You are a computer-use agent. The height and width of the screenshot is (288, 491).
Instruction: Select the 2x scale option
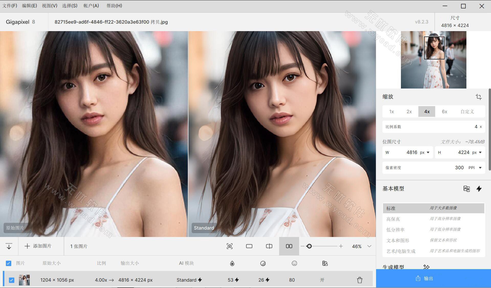pyautogui.click(x=409, y=112)
